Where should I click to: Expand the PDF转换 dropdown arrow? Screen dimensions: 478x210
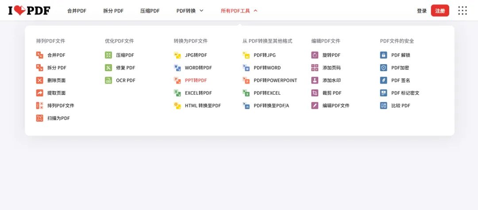coord(201,11)
